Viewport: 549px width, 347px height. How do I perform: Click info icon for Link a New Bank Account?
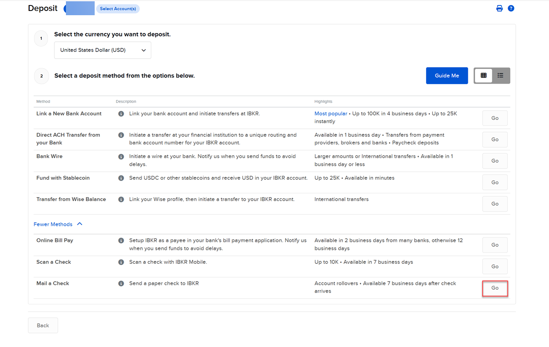click(121, 114)
